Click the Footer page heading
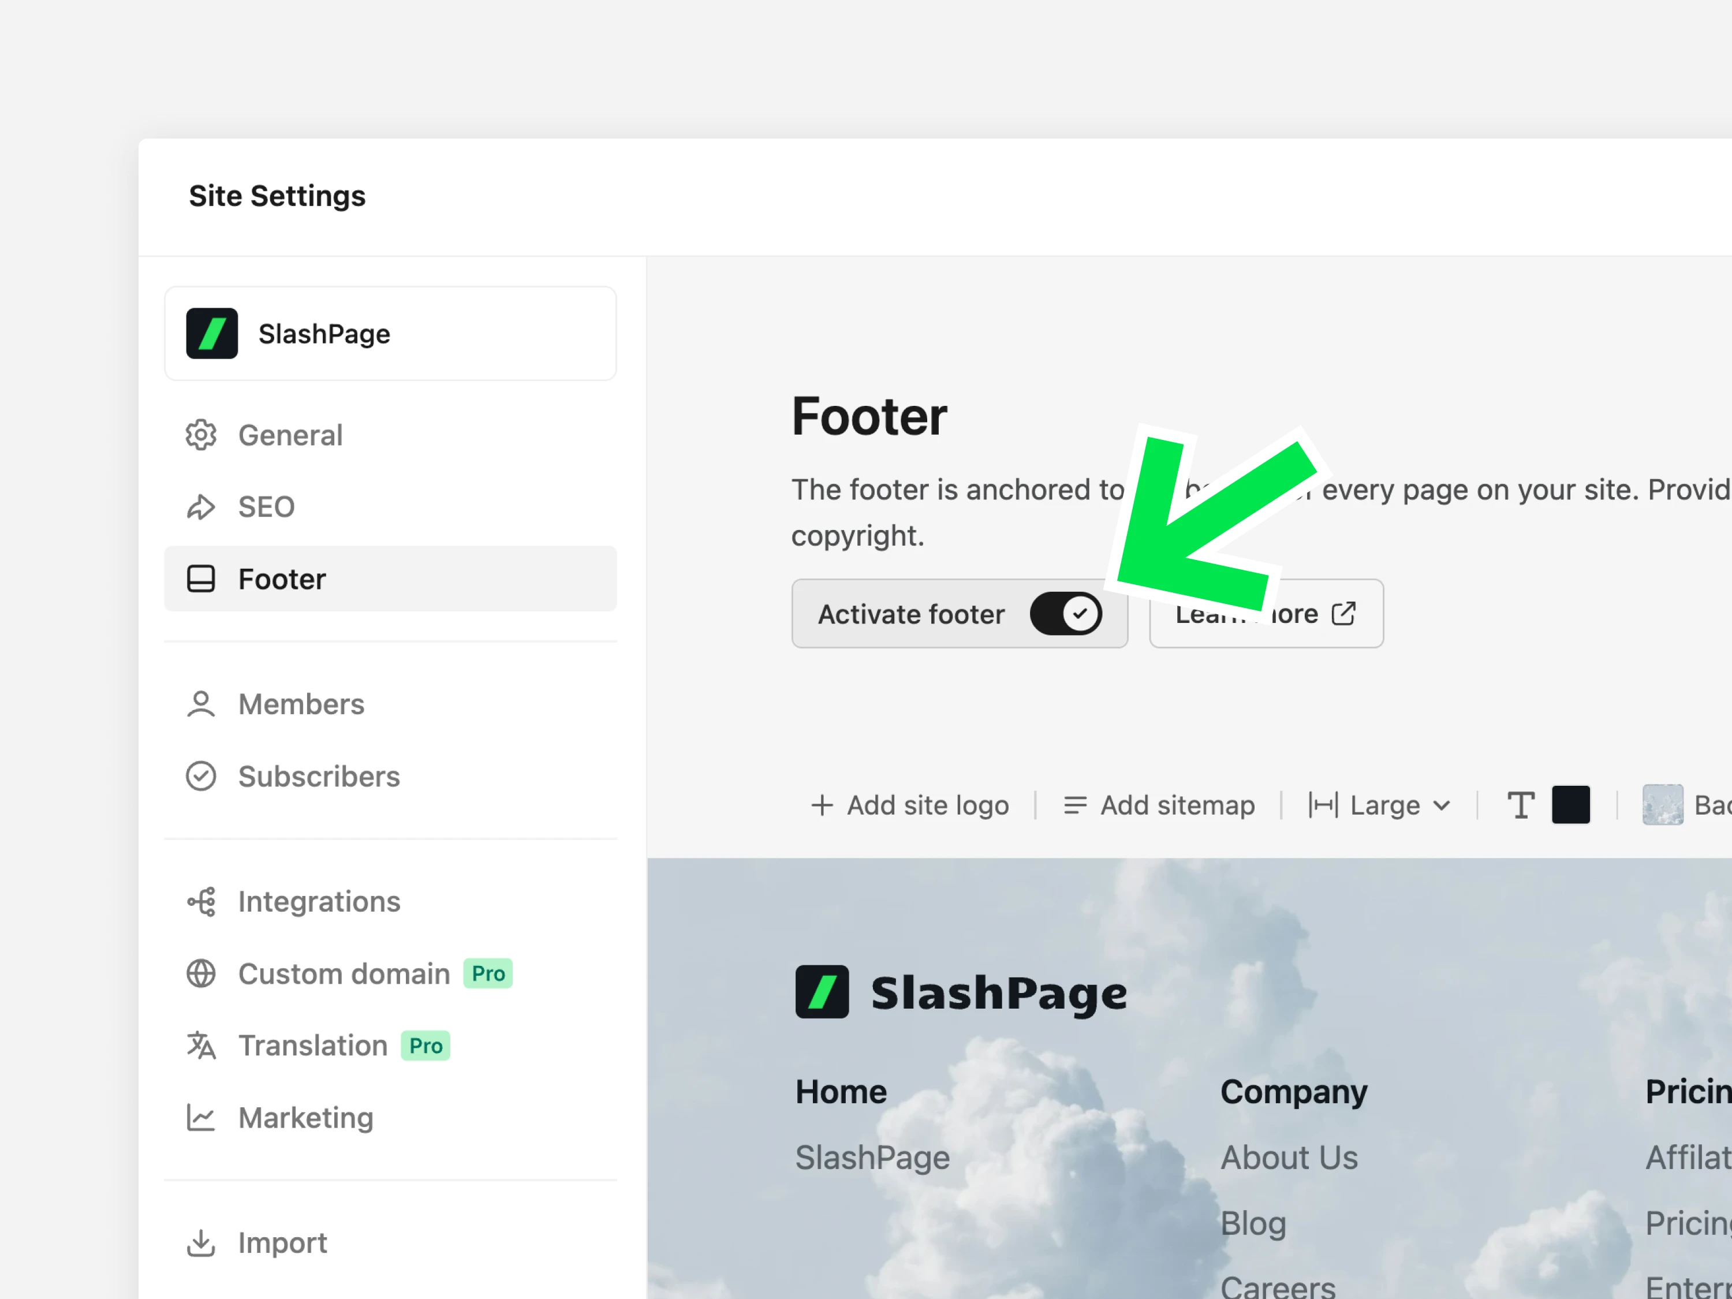The width and height of the screenshot is (1732, 1299). [x=869, y=416]
